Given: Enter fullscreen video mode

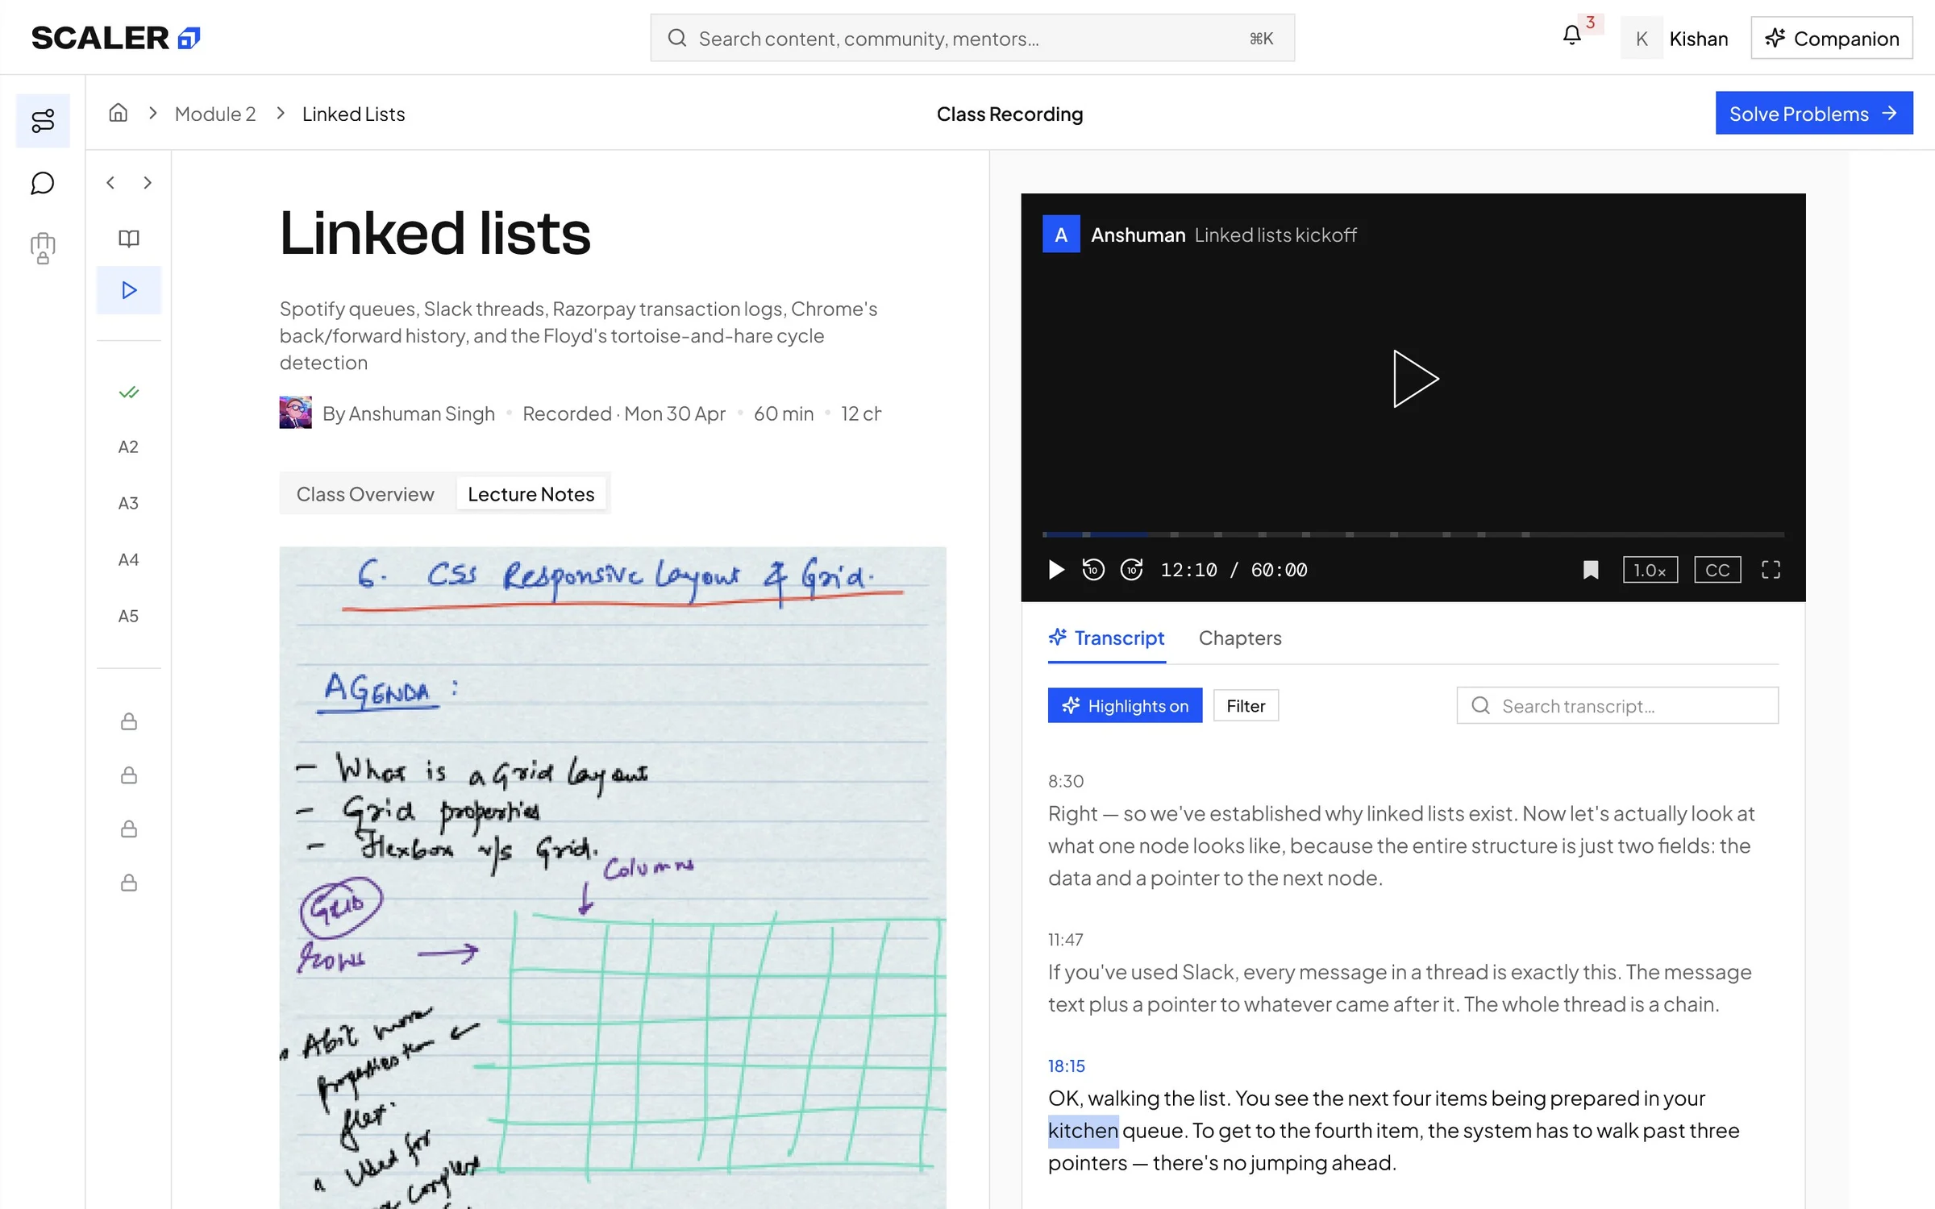Looking at the screenshot, I should pyautogui.click(x=1771, y=570).
